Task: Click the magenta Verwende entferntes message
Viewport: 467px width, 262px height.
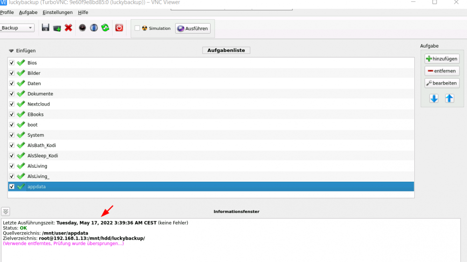Action: coord(63,243)
